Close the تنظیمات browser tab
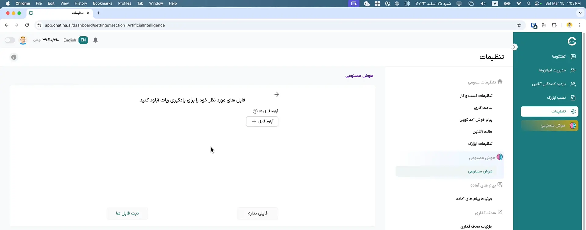The height and width of the screenshot is (230, 586). (88, 13)
